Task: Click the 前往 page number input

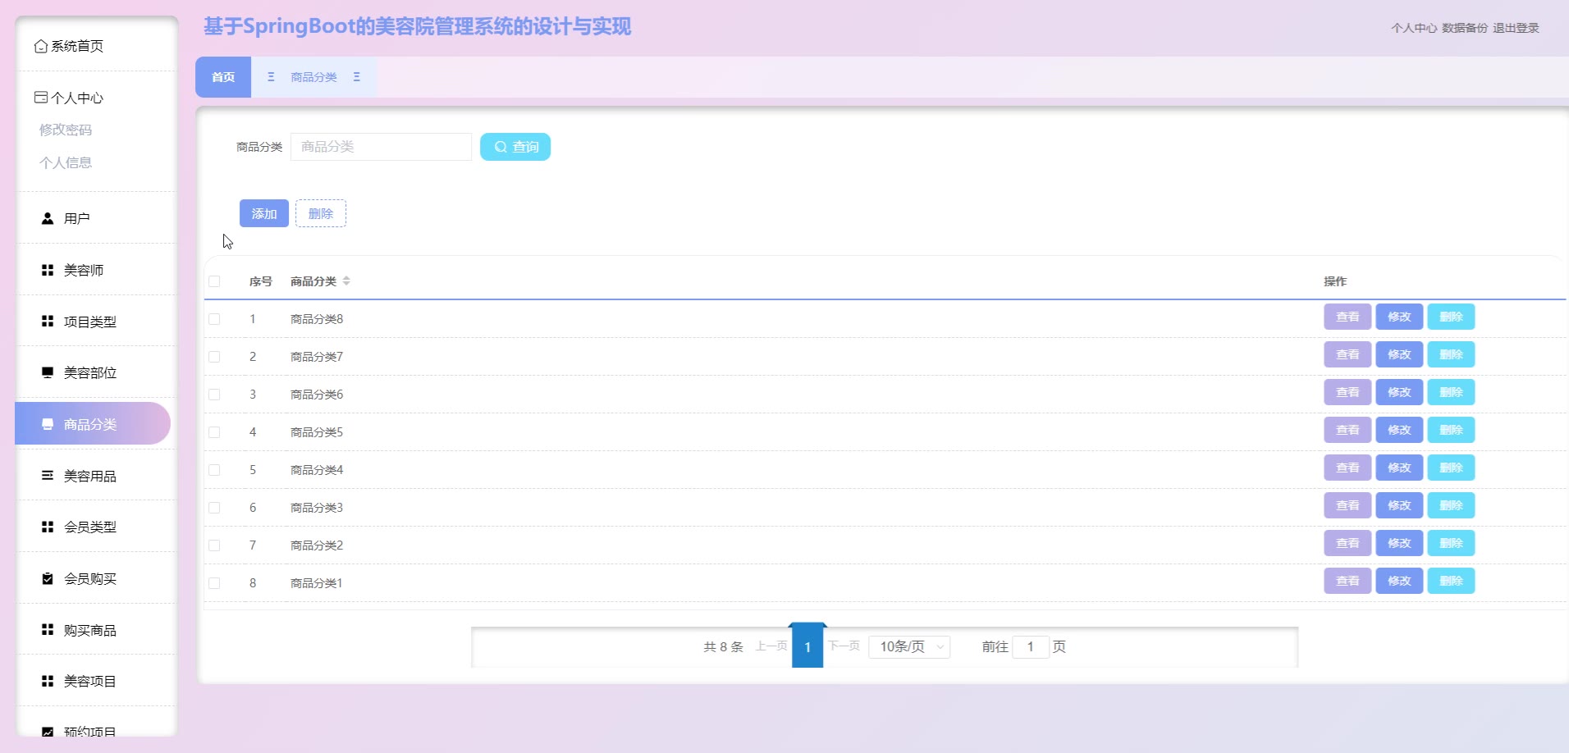Action: 1031,647
